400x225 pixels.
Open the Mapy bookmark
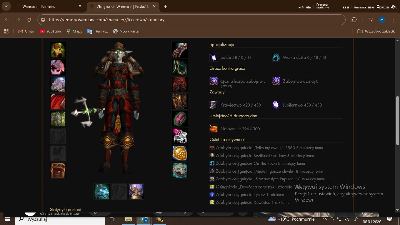click(74, 31)
